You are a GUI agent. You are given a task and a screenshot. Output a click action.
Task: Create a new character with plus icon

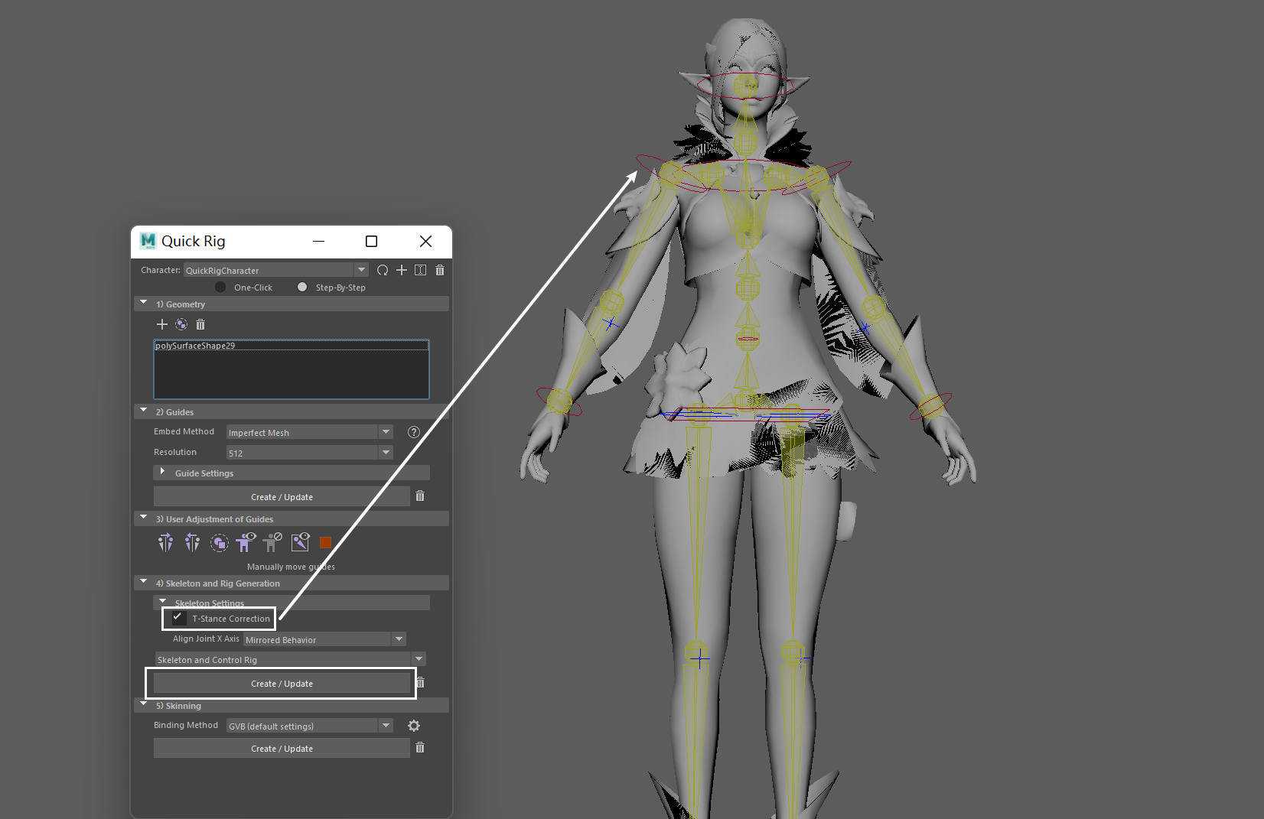click(402, 270)
